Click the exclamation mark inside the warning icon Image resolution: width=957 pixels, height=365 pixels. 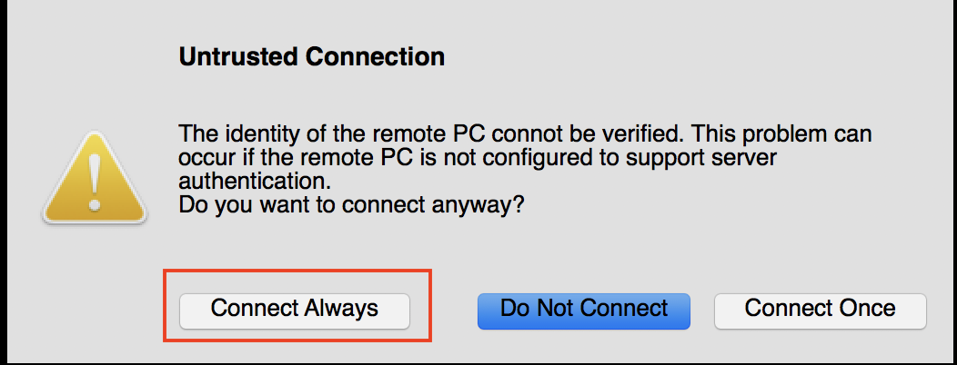94,181
